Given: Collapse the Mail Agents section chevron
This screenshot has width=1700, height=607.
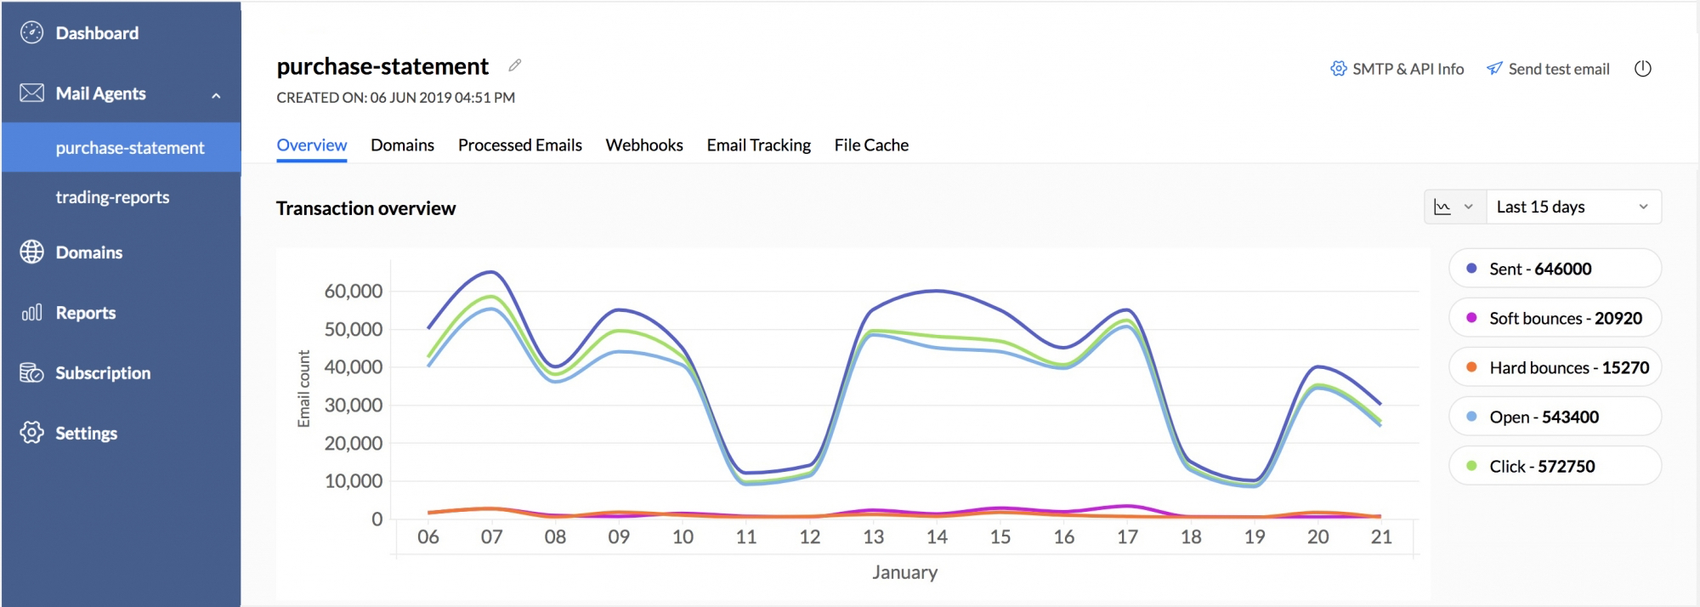Looking at the screenshot, I should (216, 95).
